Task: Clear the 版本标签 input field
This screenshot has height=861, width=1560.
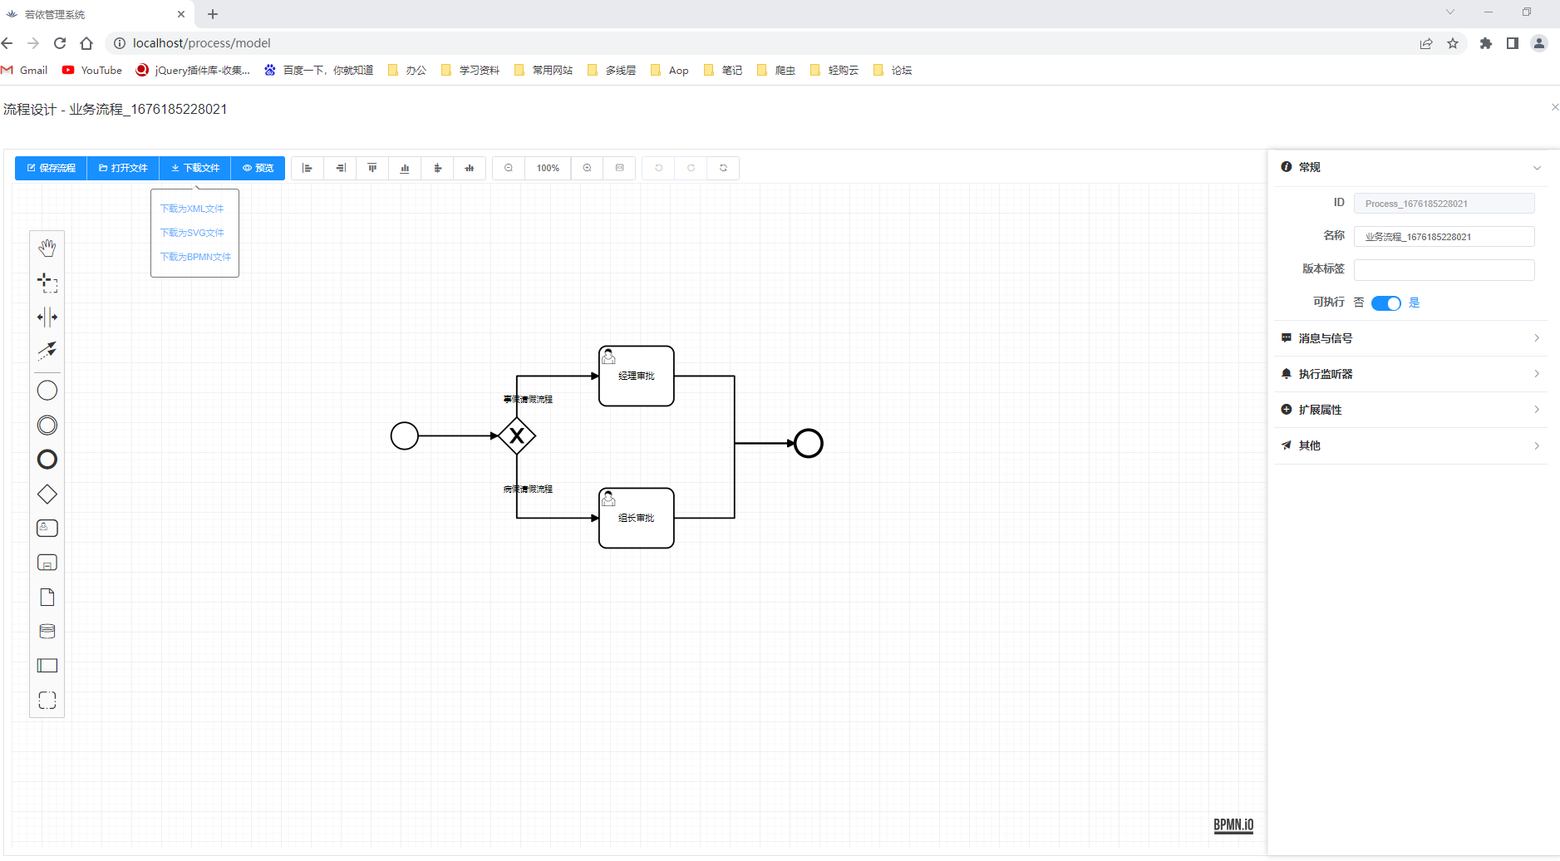Action: [x=1444, y=269]
